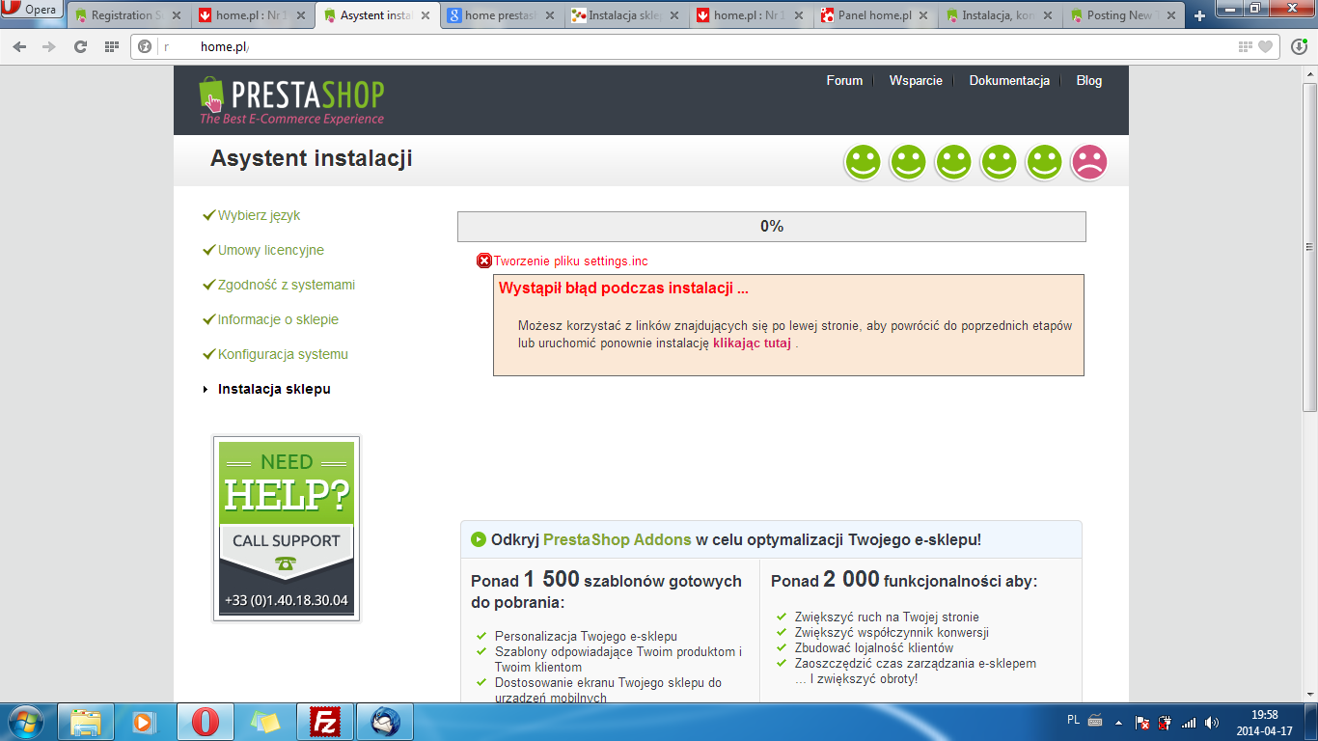Open the Wsparcie support link
This screenshot has height=741, width=1318.
916,81
